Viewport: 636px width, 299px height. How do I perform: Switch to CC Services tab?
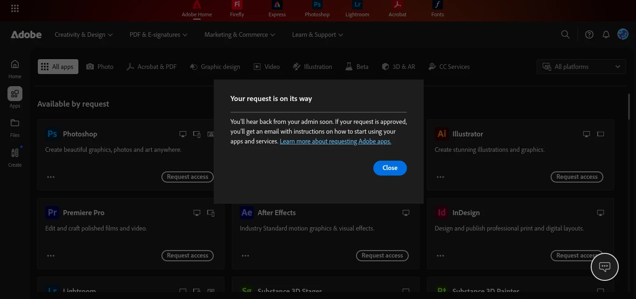pos(449,67)
